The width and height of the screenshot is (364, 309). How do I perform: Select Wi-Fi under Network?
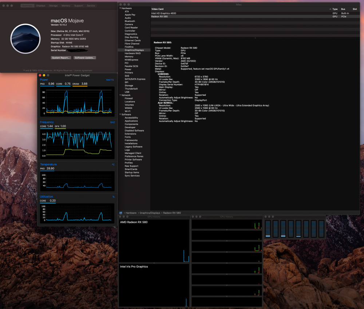pyautogui.click(x=127, y=111)
